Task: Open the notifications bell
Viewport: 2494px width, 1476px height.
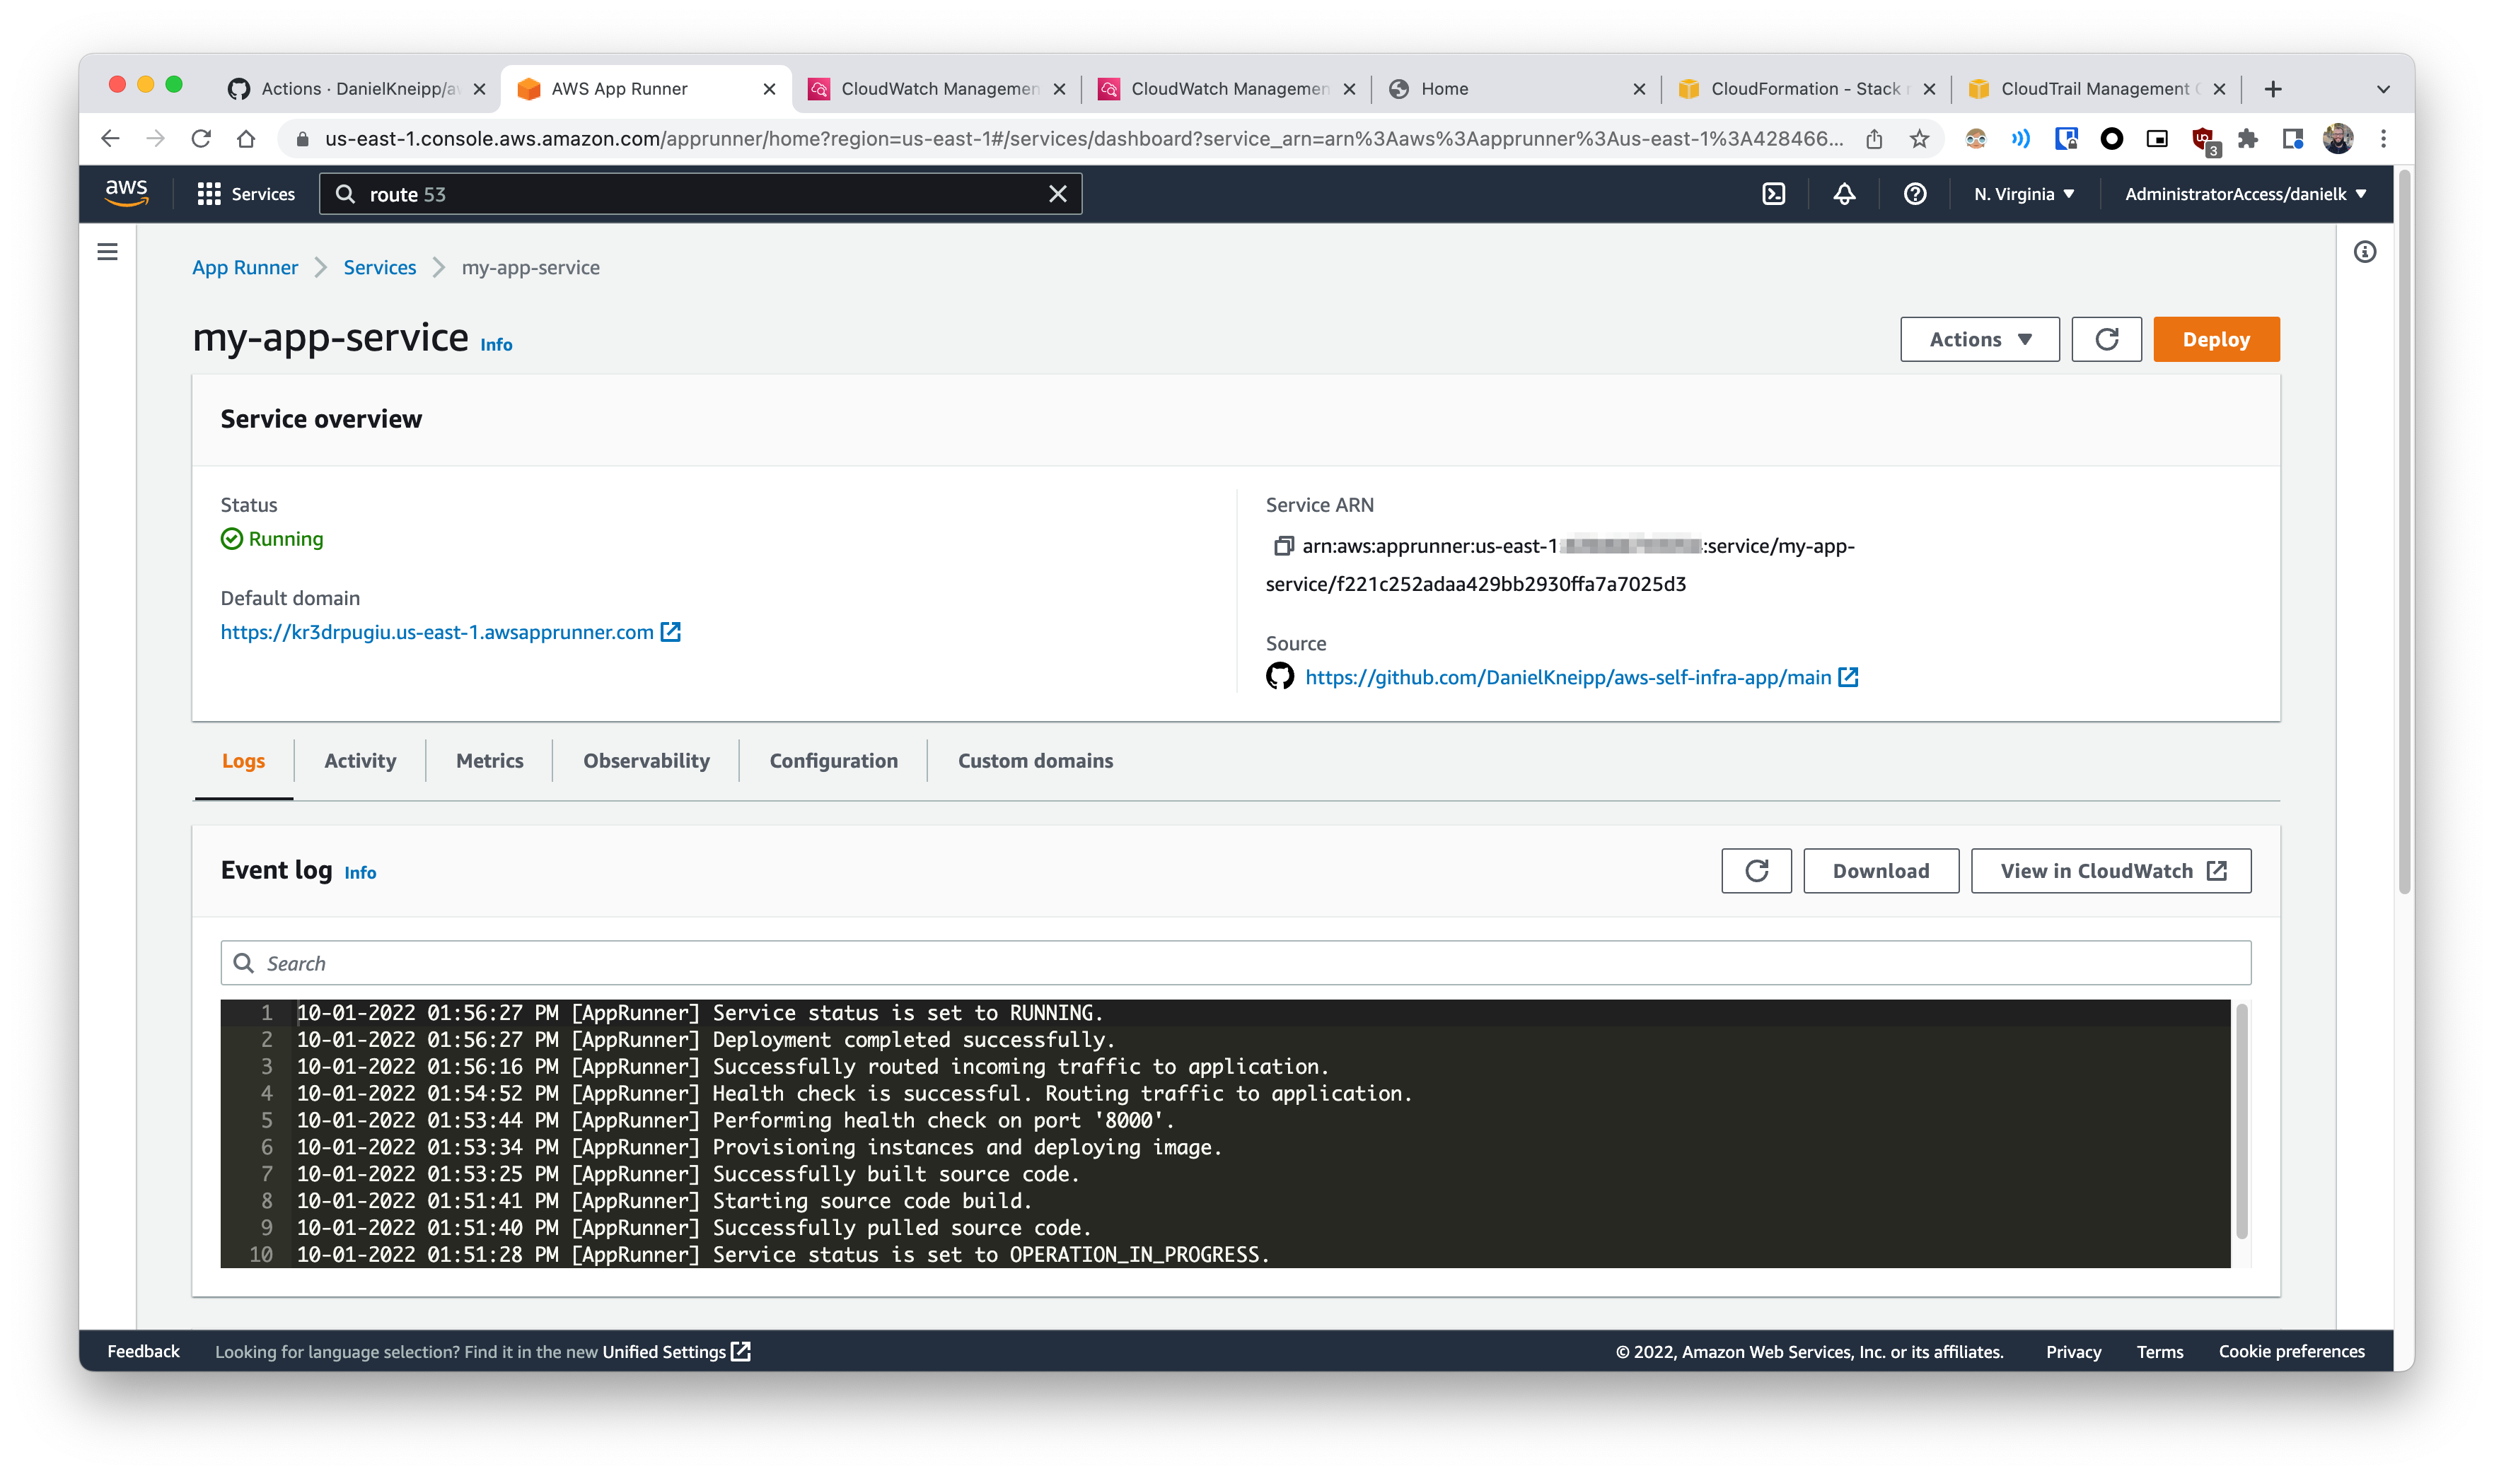Action: pos(1844,194)
